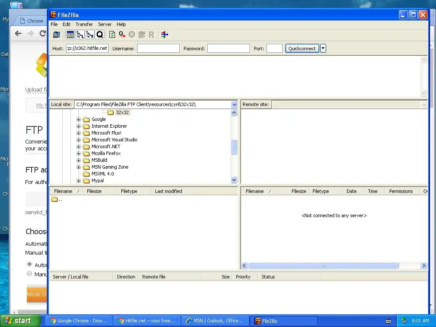Viewport: 436px width, 327px height.
Task: Select the FileZilla taskbar button
Action: 283,321
